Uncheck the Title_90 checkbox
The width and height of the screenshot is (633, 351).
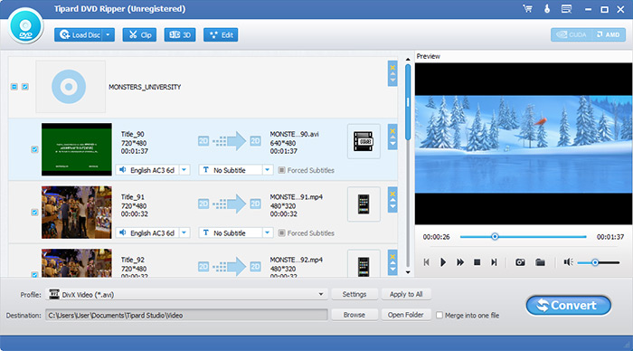pos(34,149)
